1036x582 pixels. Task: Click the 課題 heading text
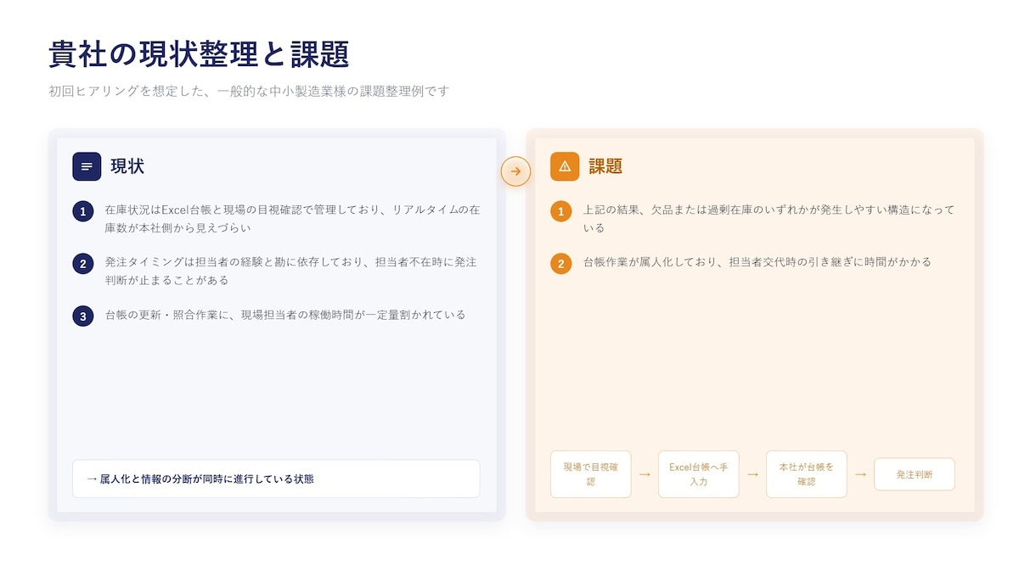point(605,166)
